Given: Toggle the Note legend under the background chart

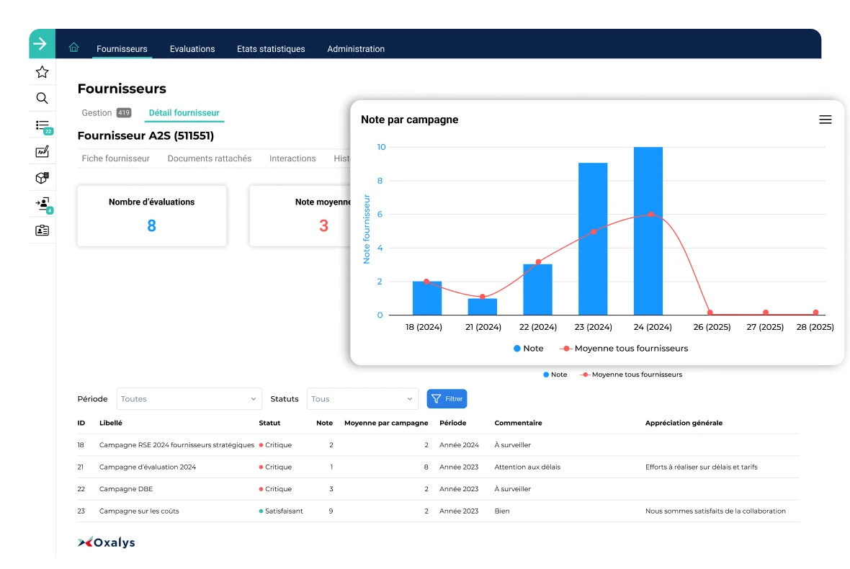Looking at the screenshot, I should [555, 375].
